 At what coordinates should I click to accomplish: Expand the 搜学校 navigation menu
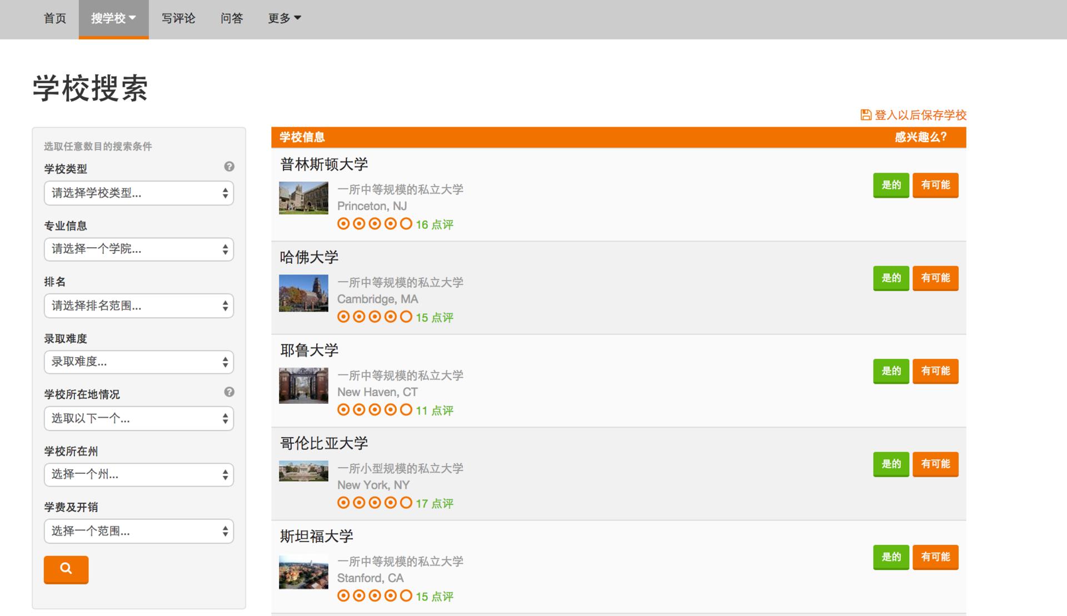pyautogui.click(x=113, y=18)
